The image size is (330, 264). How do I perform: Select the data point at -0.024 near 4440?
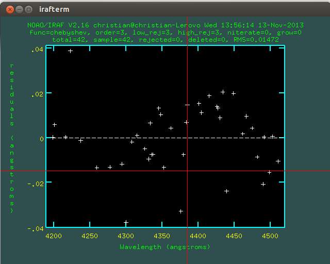point(226,191)
